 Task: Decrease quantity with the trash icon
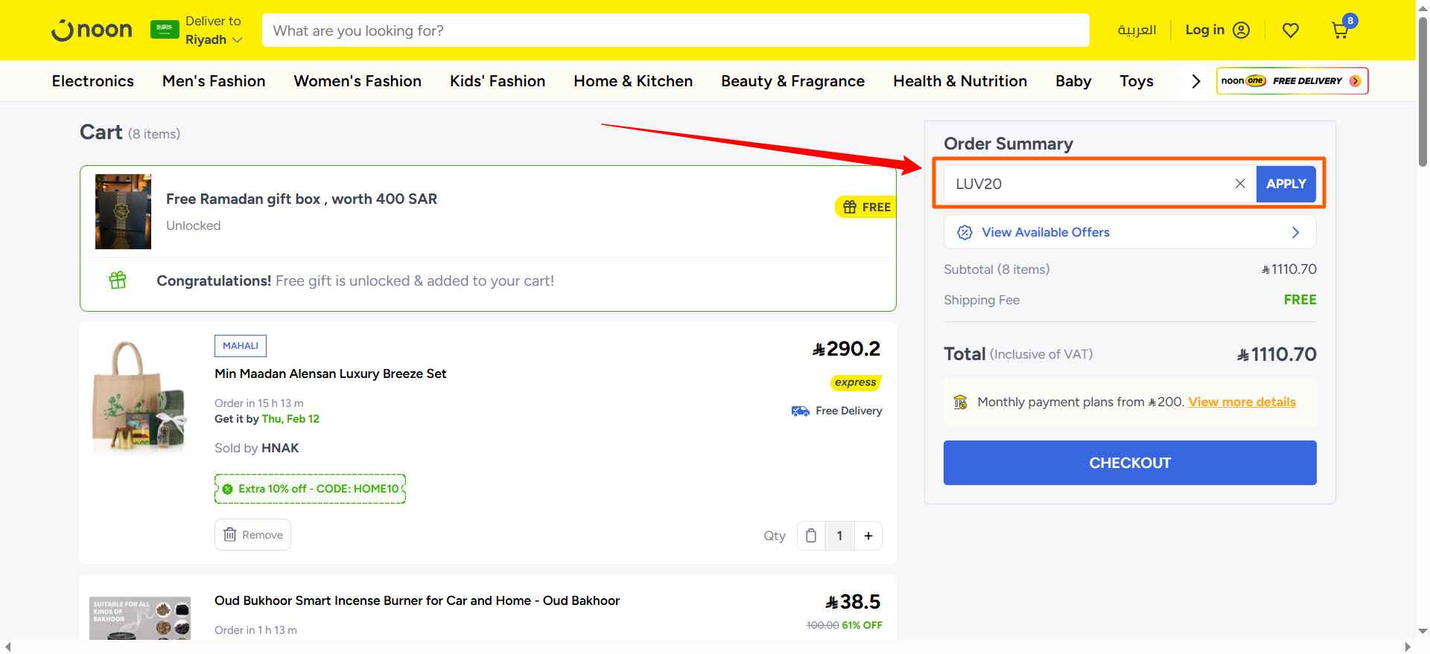click(811, 536)
